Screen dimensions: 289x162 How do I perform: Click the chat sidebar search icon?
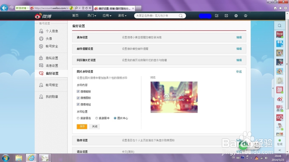click(279, 26)
